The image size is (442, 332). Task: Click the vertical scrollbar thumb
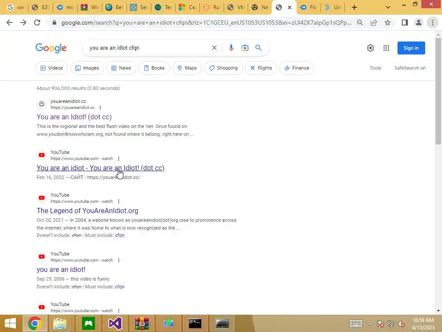438,91
